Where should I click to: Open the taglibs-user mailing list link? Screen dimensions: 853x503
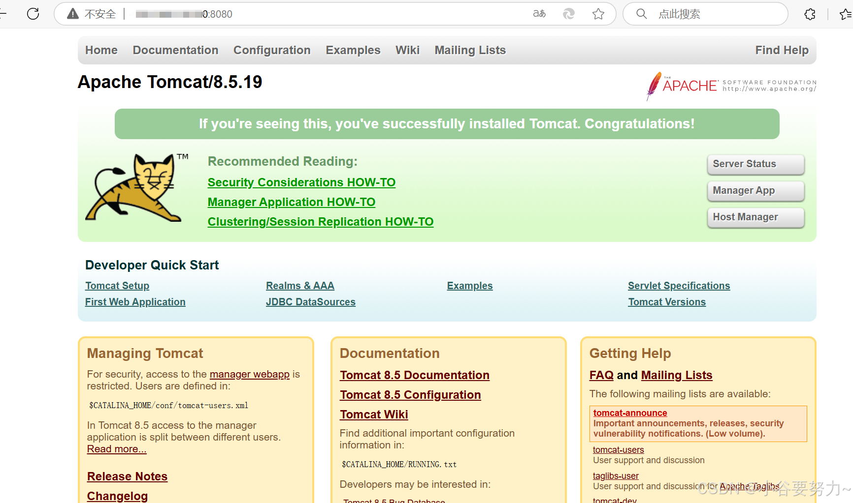pyautogui.click(x=616, y=476)
